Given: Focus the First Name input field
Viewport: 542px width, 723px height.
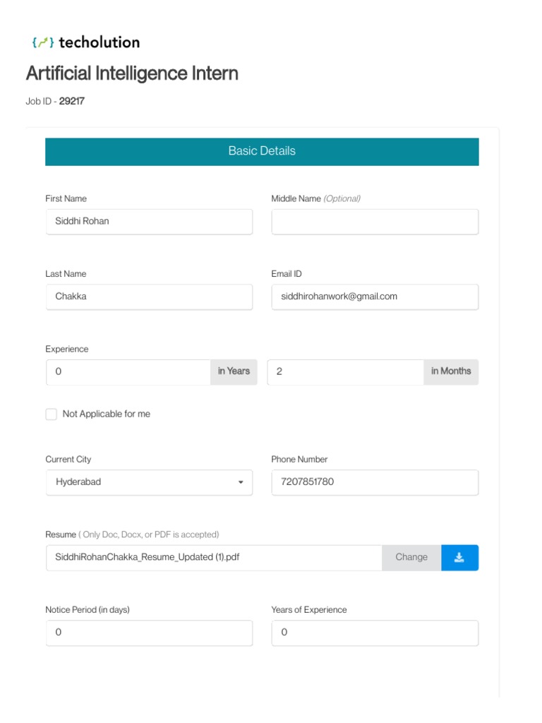Looking at the screenshot, I should coord(149,222).
